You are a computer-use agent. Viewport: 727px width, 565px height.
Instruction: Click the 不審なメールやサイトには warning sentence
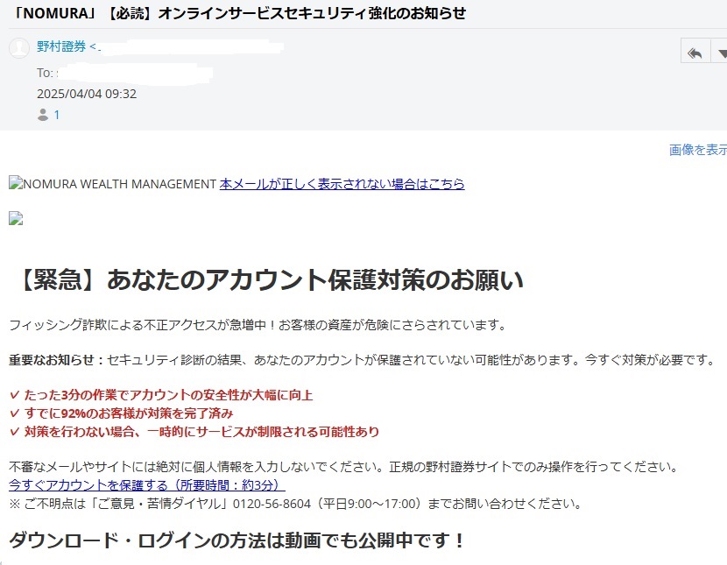pyautogui.click(x=344, y=466)
